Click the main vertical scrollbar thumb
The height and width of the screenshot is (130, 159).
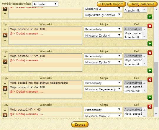[156, 85]
